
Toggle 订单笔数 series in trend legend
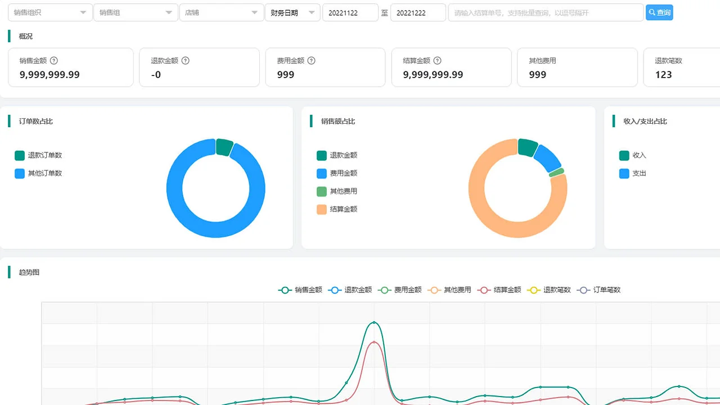pos(599,290)
